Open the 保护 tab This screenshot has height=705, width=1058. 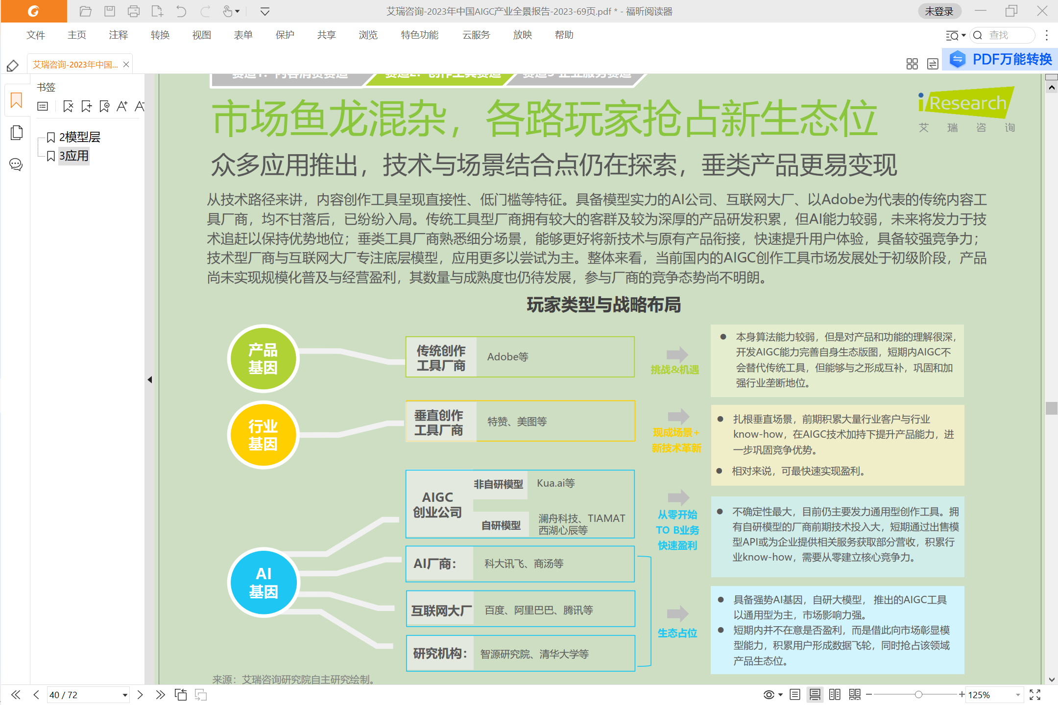coord(285,35)
